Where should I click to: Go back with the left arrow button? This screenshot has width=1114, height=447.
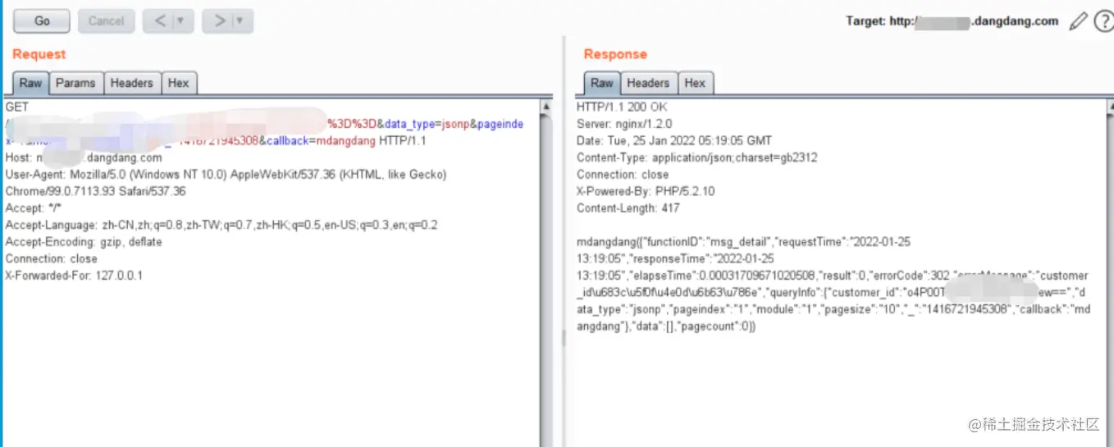pyautogui.click(x=159, y=21)
